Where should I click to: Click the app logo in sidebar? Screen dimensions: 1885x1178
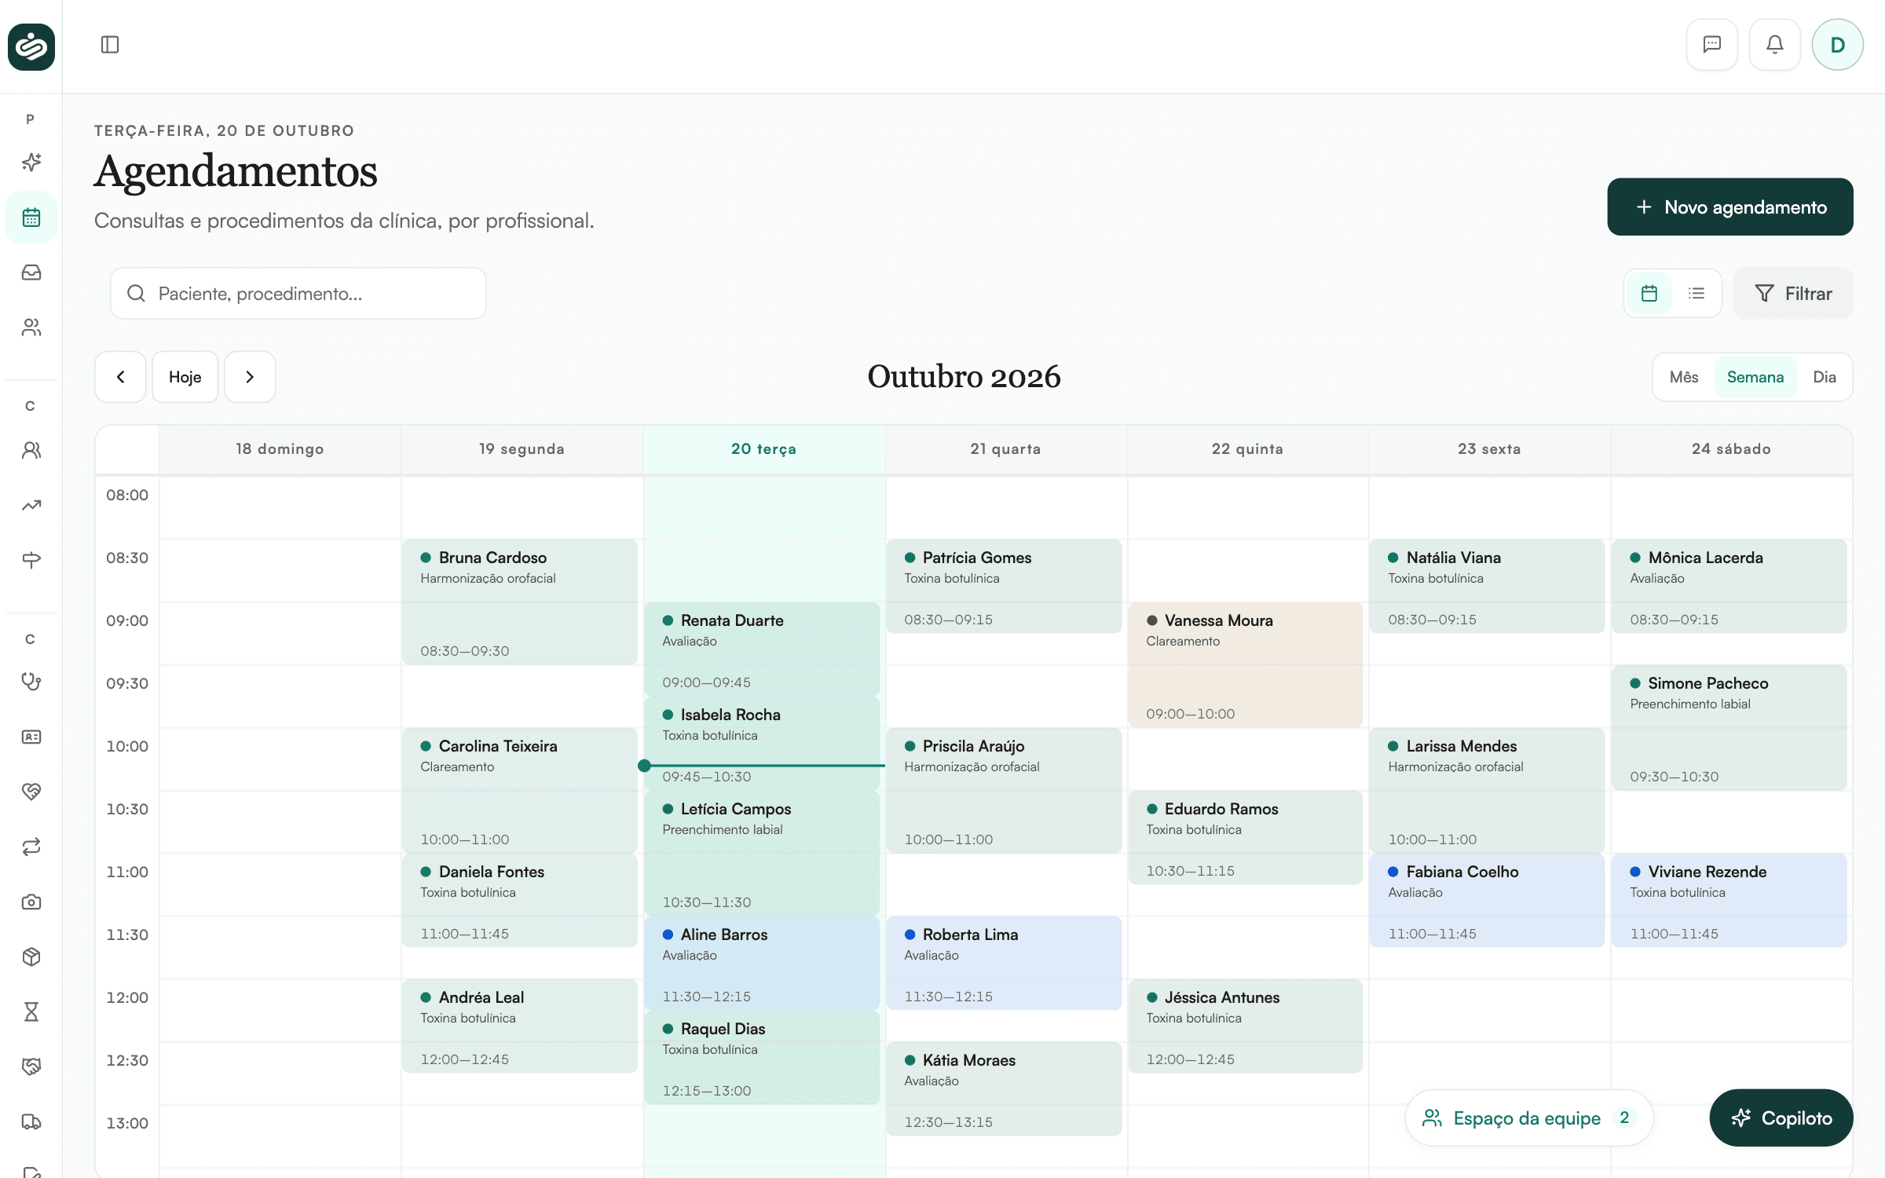coord(31,46)
